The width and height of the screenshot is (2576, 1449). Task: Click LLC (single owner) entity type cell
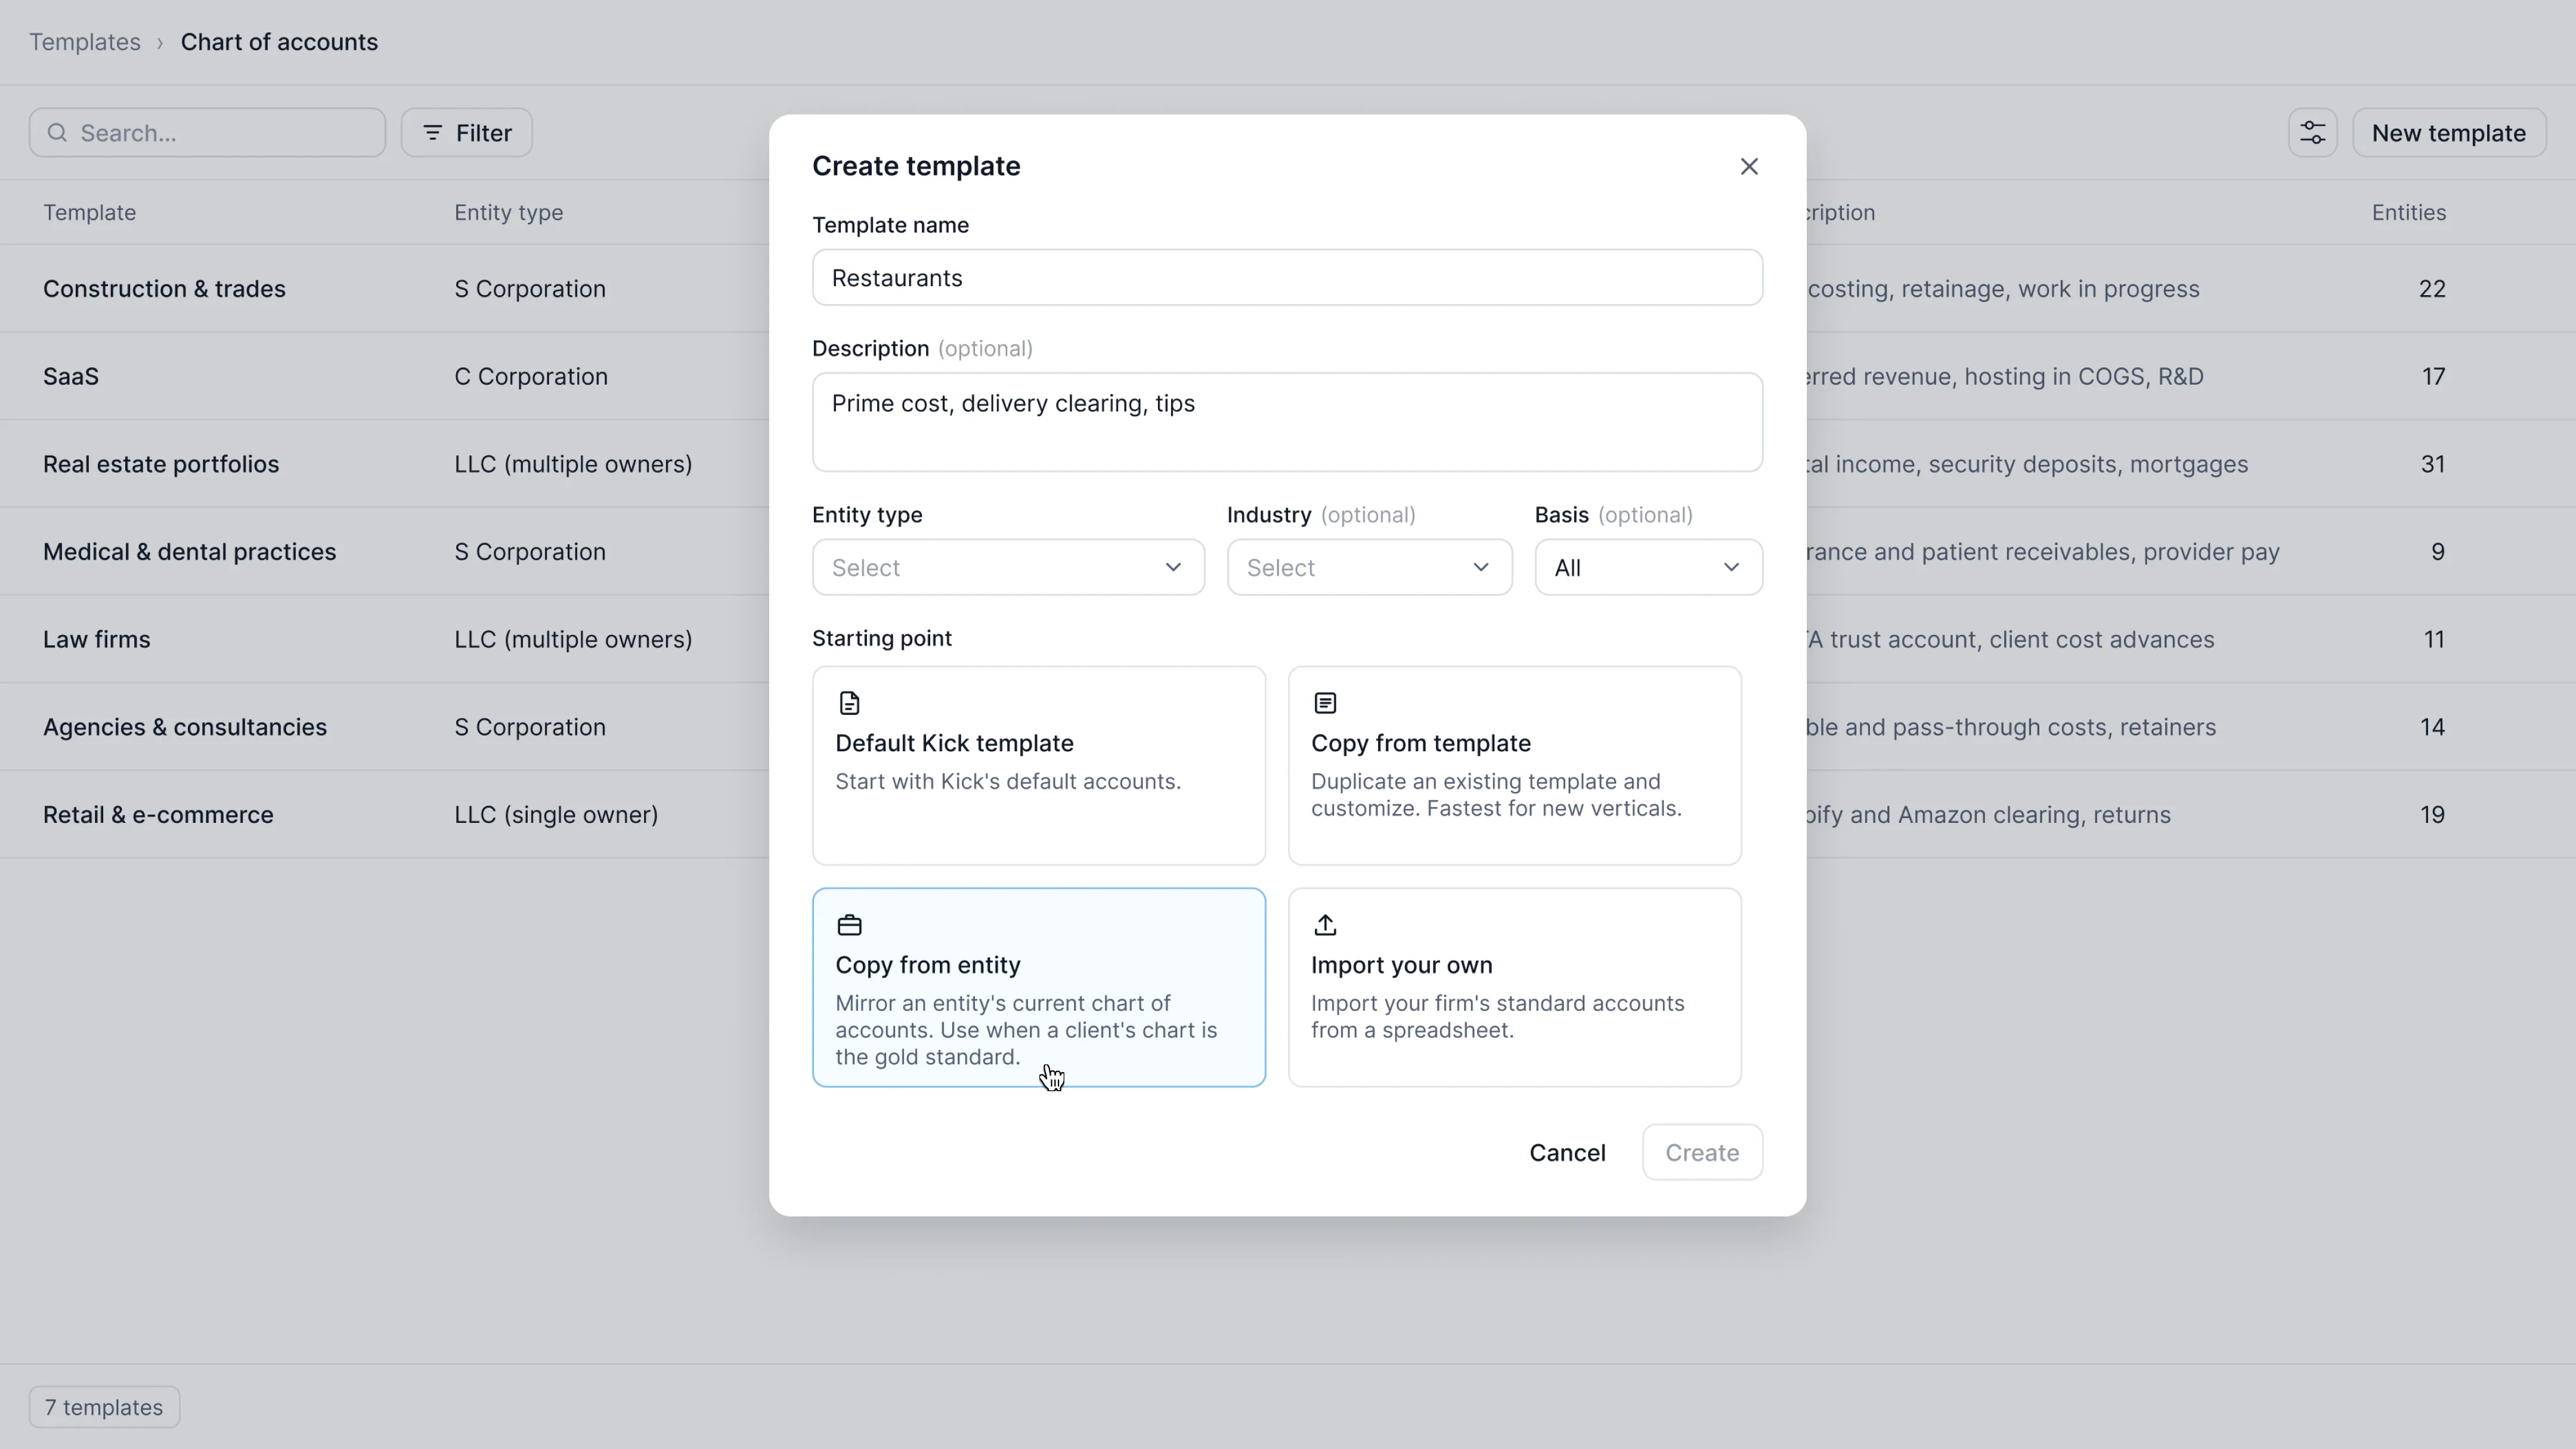pos(556,815)
